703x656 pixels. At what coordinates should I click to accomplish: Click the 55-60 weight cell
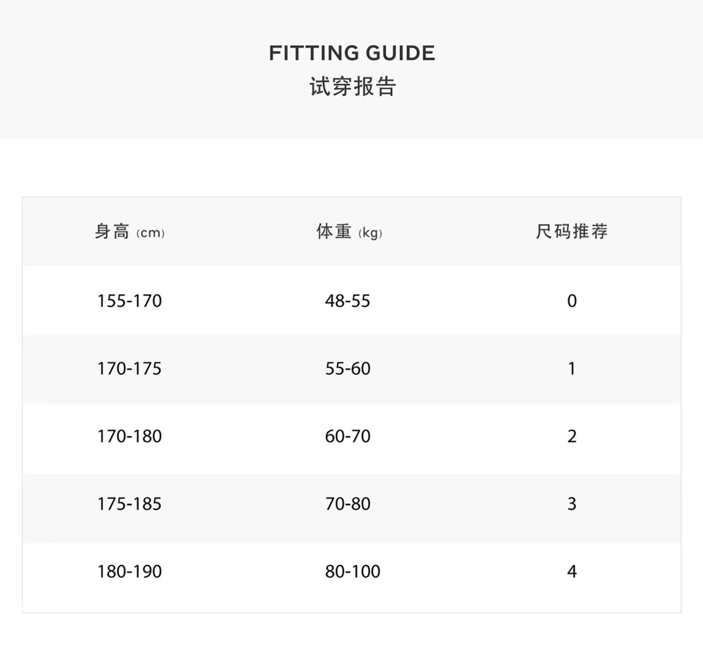click(348, 369)
